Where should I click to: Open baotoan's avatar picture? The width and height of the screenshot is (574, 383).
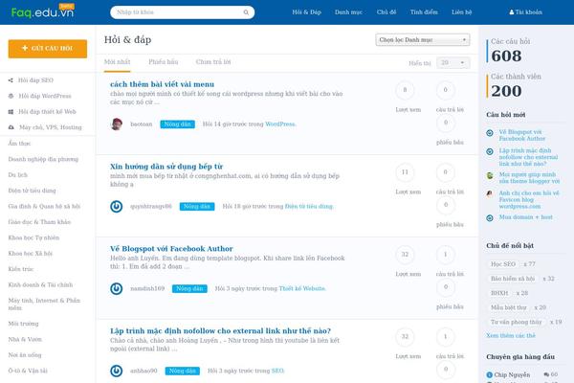tap(117, 124)
